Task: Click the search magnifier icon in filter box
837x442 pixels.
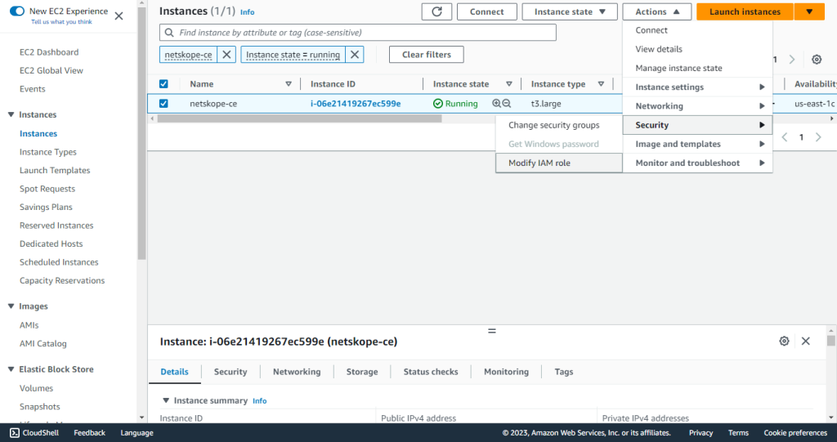Action: click(169, 33)
